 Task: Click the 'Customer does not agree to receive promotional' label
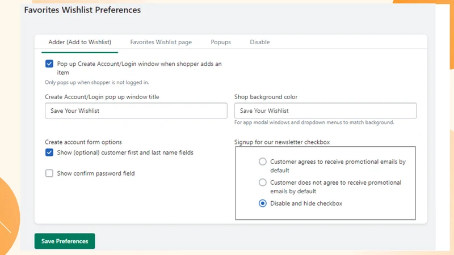pos(336,187)
